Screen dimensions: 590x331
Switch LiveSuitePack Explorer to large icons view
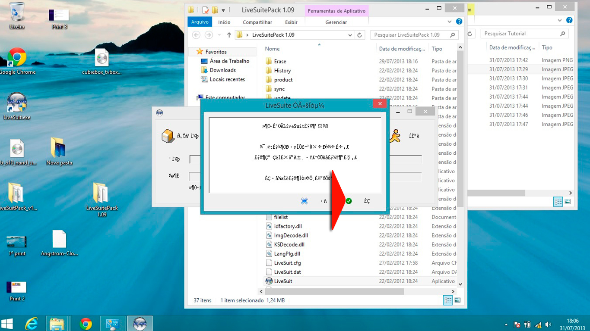click(x=457, y=300)
